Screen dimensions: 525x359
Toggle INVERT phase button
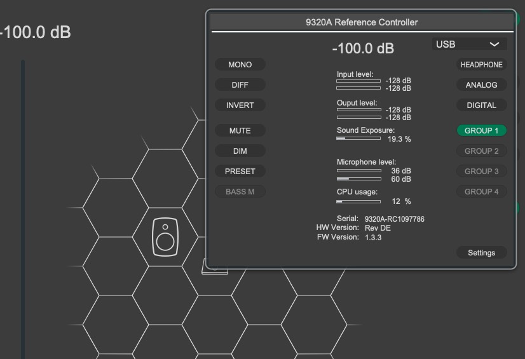pos(240,105)
